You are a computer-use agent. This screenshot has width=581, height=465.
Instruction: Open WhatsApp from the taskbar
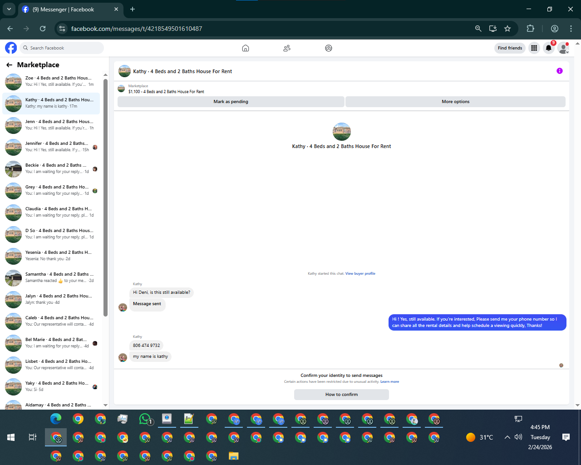[x=145, y=419]
